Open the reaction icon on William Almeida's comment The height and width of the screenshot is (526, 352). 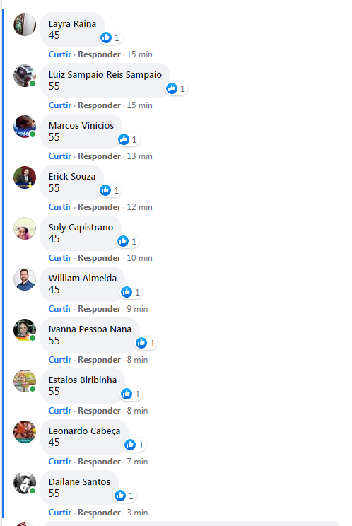click(127, 292)
